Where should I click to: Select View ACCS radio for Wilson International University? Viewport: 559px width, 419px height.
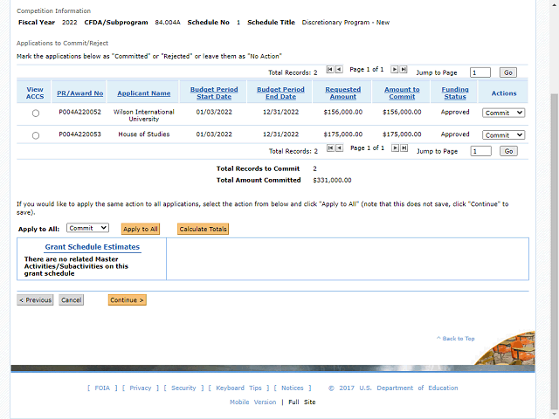[36, 113]
